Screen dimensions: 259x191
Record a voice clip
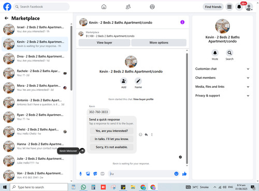80,174
